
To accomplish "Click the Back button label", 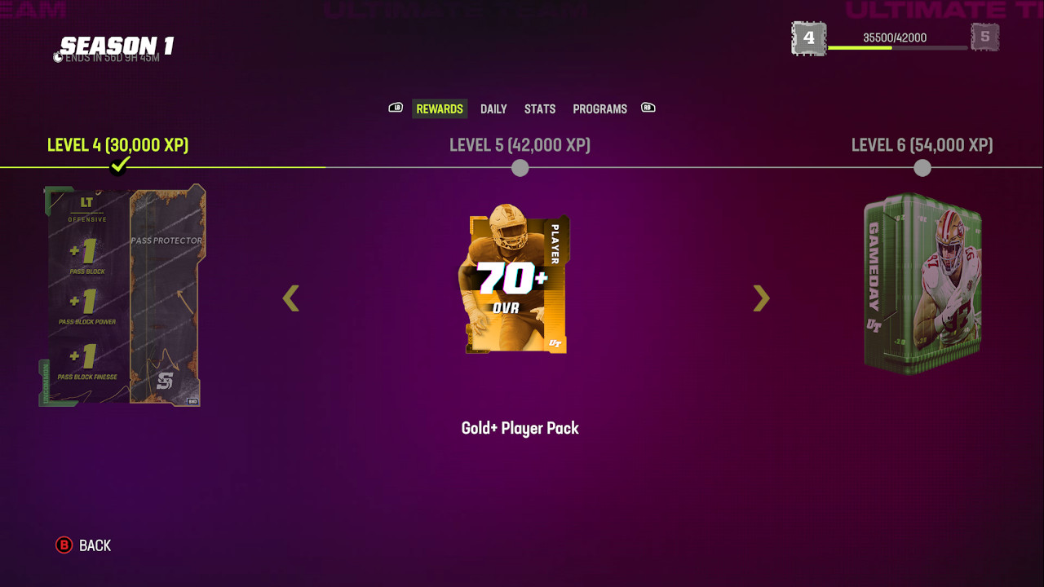I will coord(95,545).
